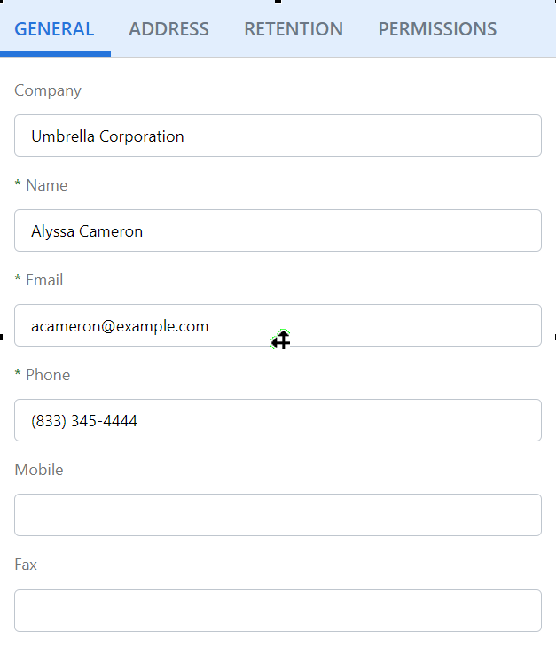Click the required asterisk beside Email
Viewport: 556px width, 655px height.
pyautogui.click(x=18, y=281)
